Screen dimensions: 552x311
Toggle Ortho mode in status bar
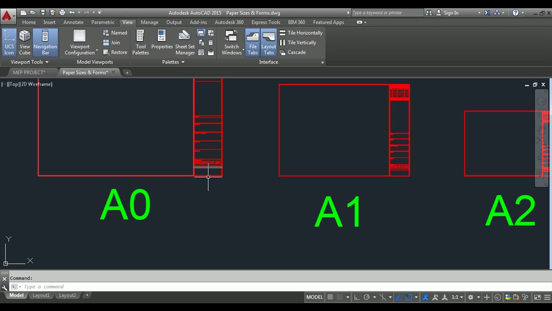click(x=357, y=297)
